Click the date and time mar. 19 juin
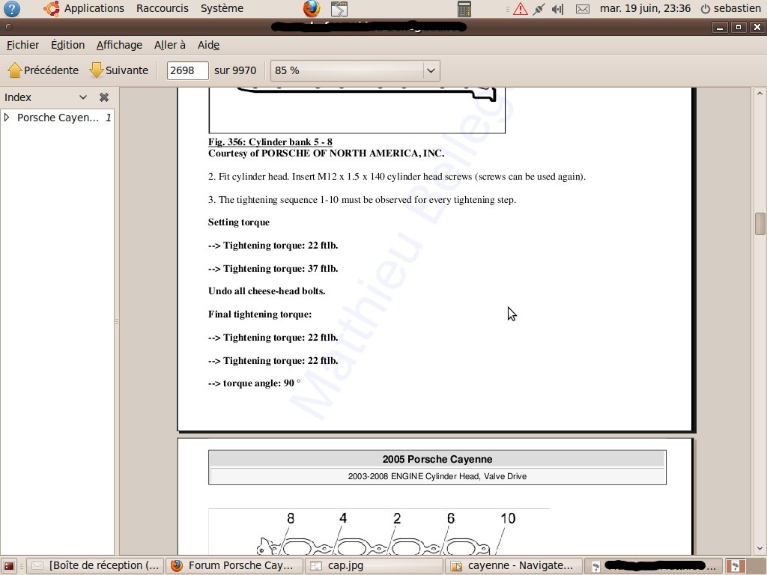The width and height of the screenshot is (767, 575). [645, 8]
